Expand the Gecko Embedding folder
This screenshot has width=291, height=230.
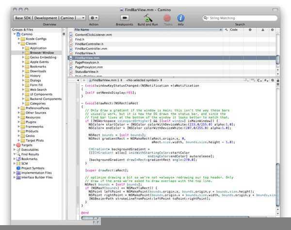click(x=23, y=57)
